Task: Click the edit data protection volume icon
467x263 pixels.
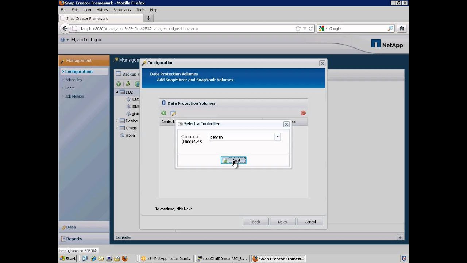Action: [x=173, y=113]
